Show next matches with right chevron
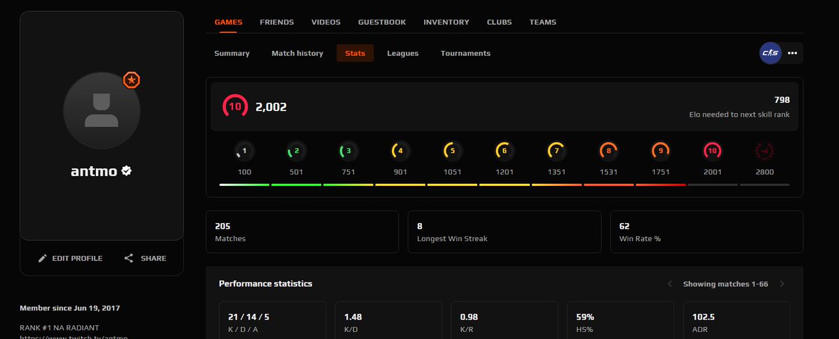 [782, 284]
